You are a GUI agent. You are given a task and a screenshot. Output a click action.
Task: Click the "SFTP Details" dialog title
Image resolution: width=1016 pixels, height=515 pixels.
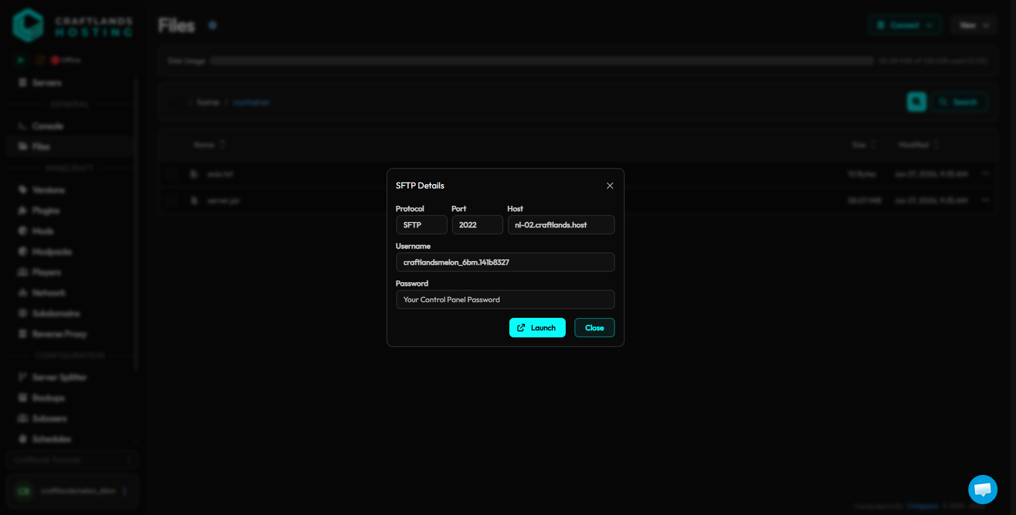(x=420, y=186)
